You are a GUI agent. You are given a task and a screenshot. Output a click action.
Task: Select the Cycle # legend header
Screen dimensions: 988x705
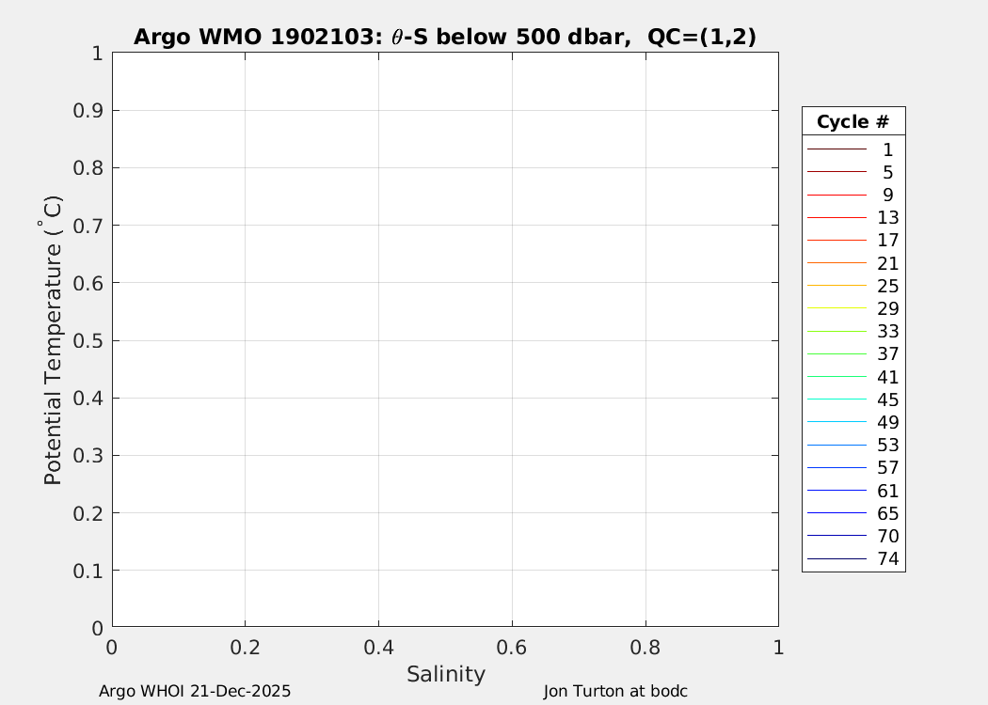coord(853,122)
